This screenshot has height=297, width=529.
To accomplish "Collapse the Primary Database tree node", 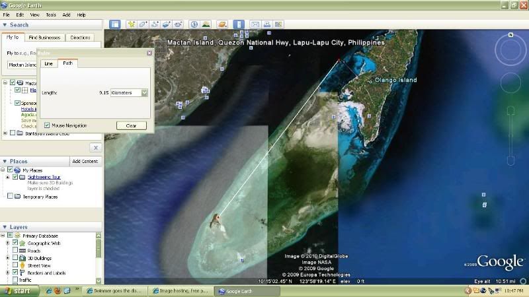I will click(x=3, y=236).
